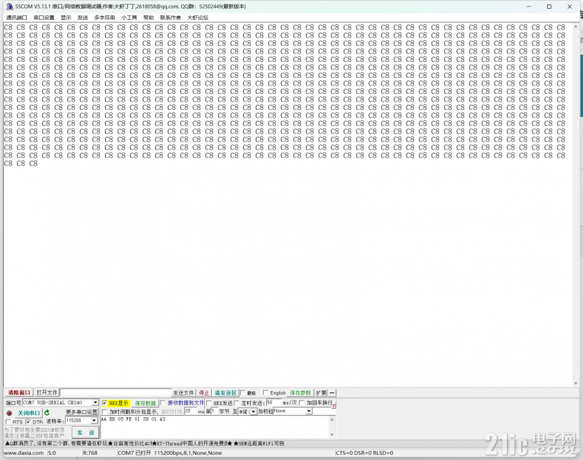The image size is (583, 460).
Task: Click the 发送 send button
Action: click(86, 433)
